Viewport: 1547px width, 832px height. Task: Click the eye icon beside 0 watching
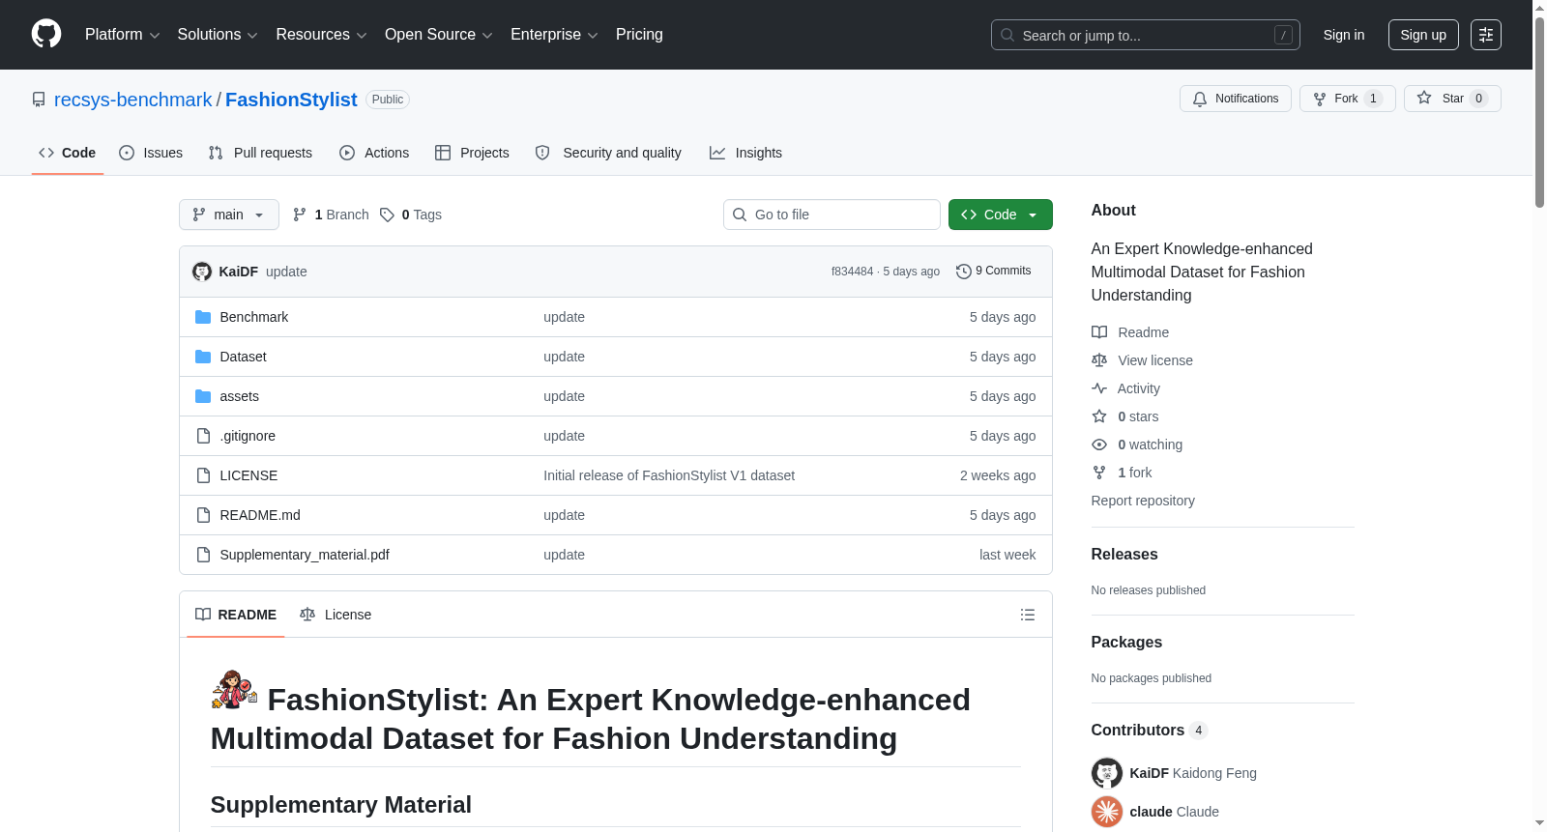pyautogui.click(x=1099, y=445)
